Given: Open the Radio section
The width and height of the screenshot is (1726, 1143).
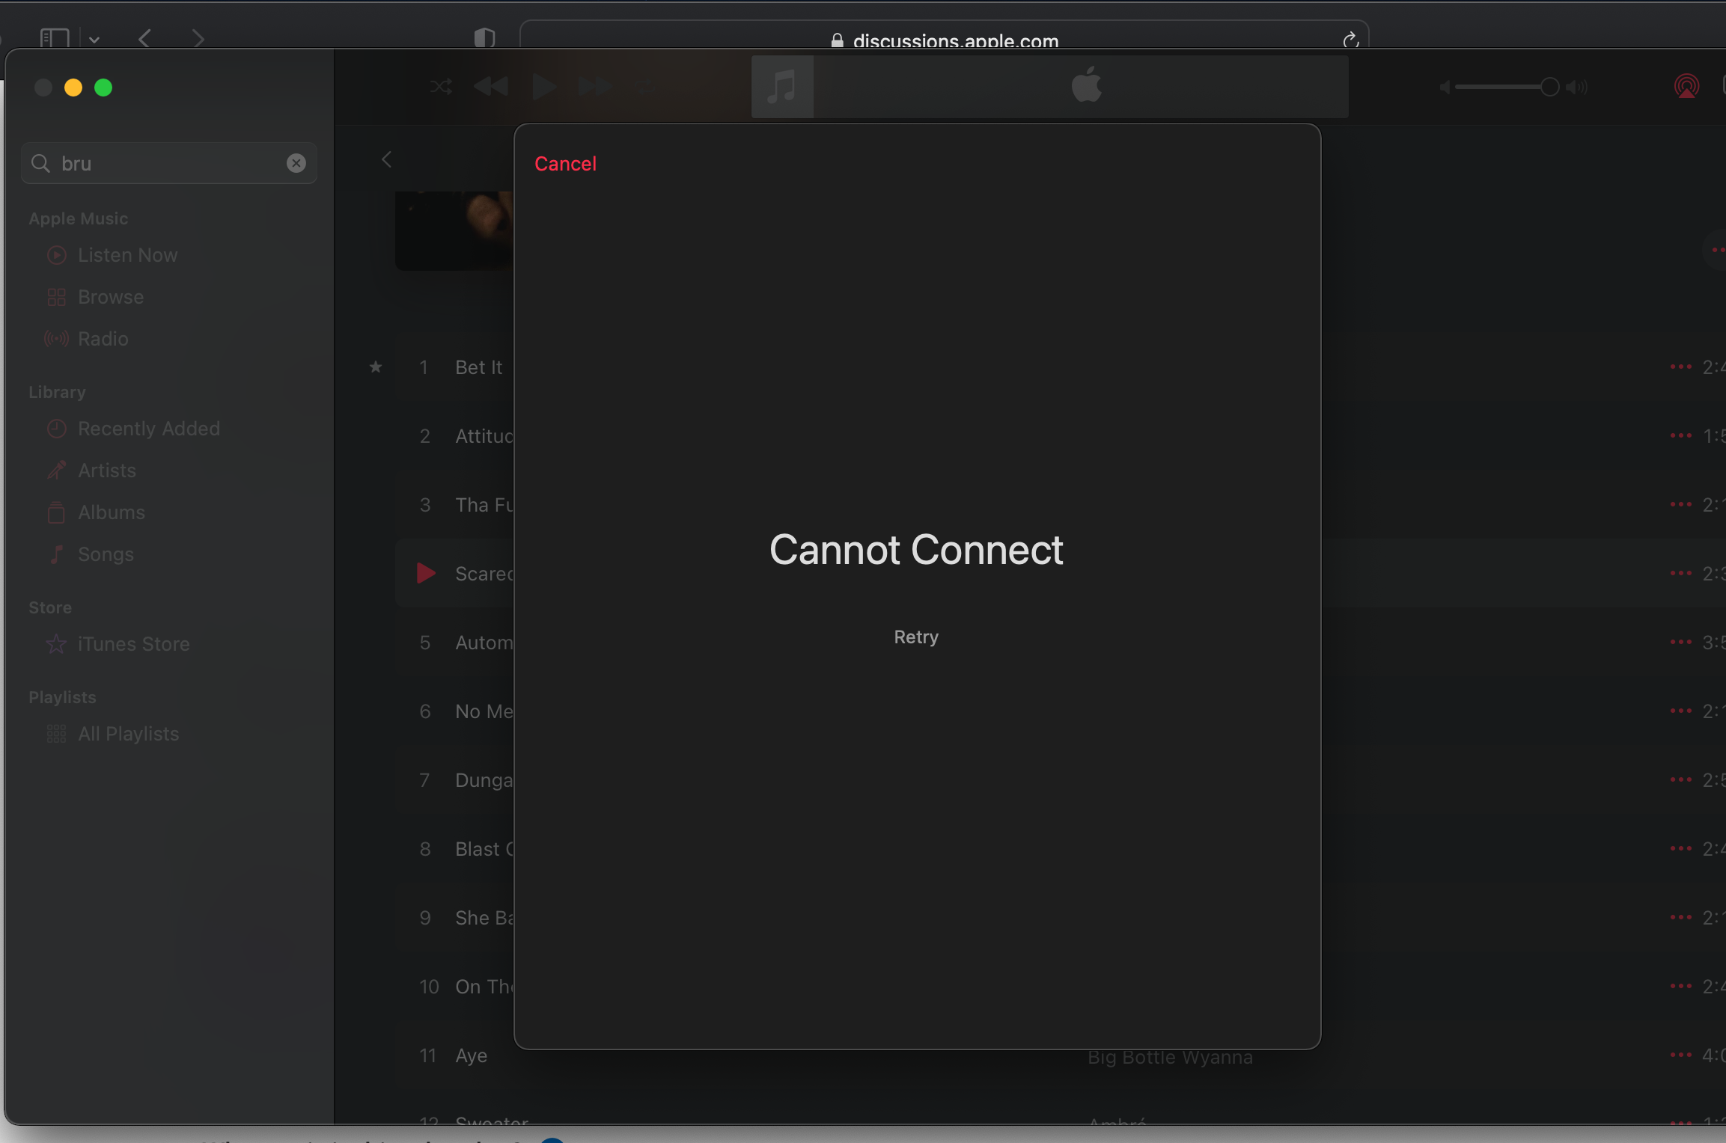Looking at the screenshot, I should coord(103,338).
